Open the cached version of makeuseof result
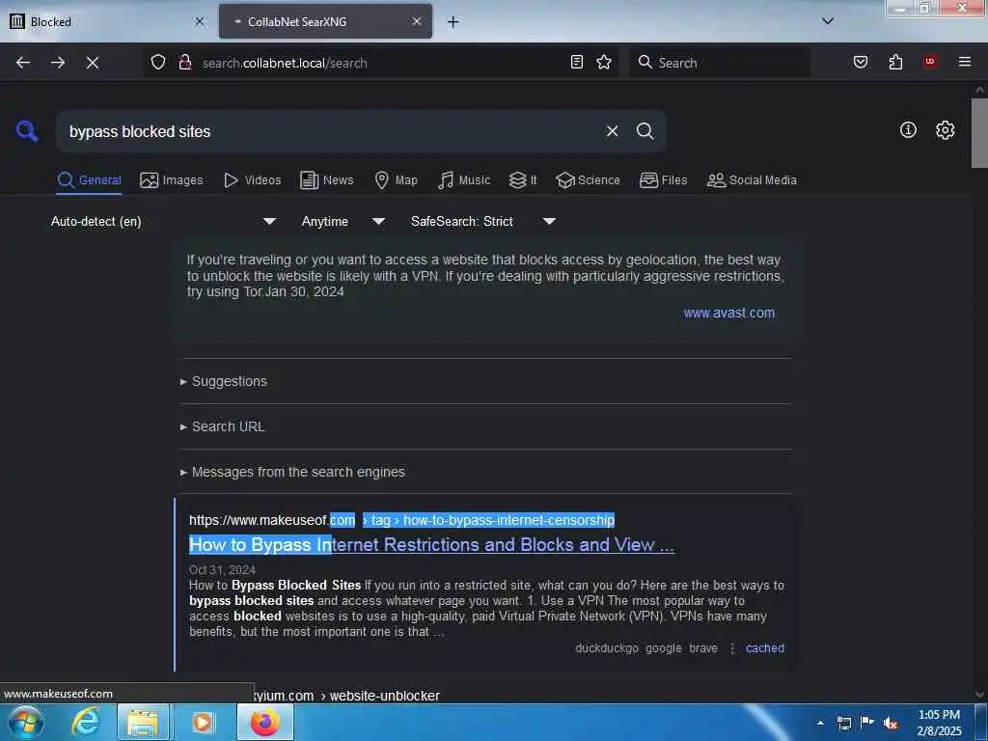Viewport: 988px width, 741px height. 765,647
